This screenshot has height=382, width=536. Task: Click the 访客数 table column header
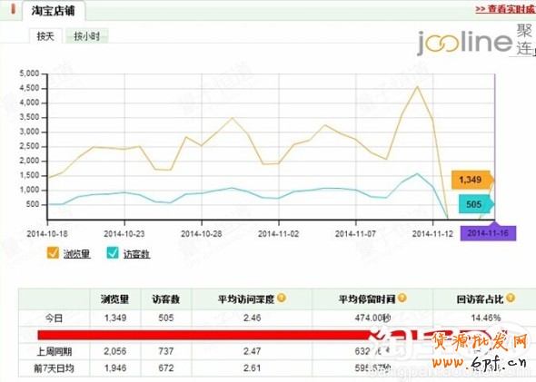pos(166,299)
